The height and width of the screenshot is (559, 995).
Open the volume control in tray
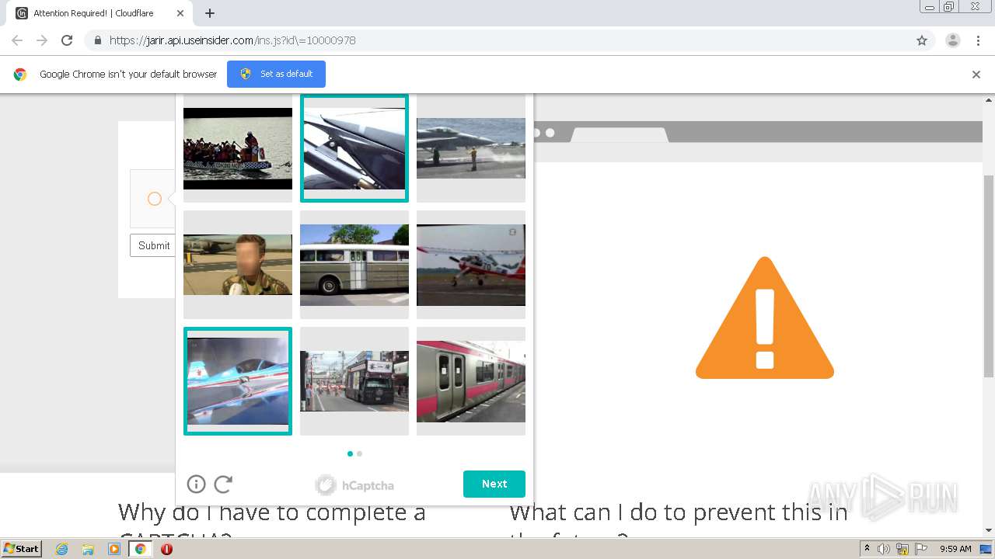[x=884, y=549]
